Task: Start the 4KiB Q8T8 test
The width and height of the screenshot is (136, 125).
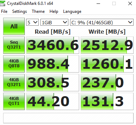Action: pos(14,64)
